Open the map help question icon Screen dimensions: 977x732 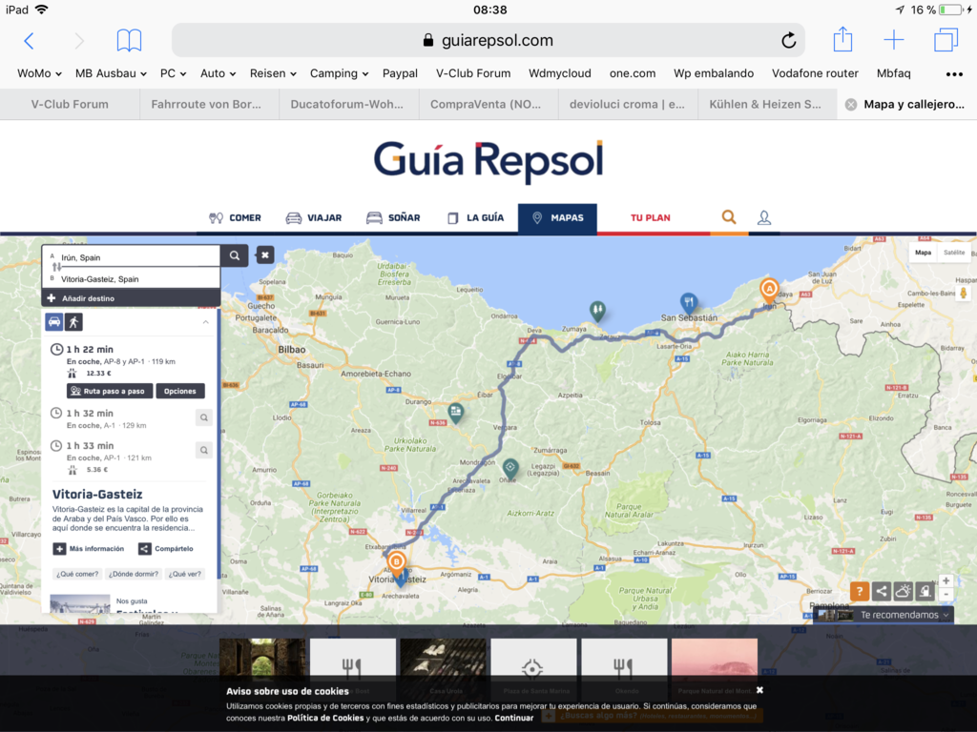point(860,591)
